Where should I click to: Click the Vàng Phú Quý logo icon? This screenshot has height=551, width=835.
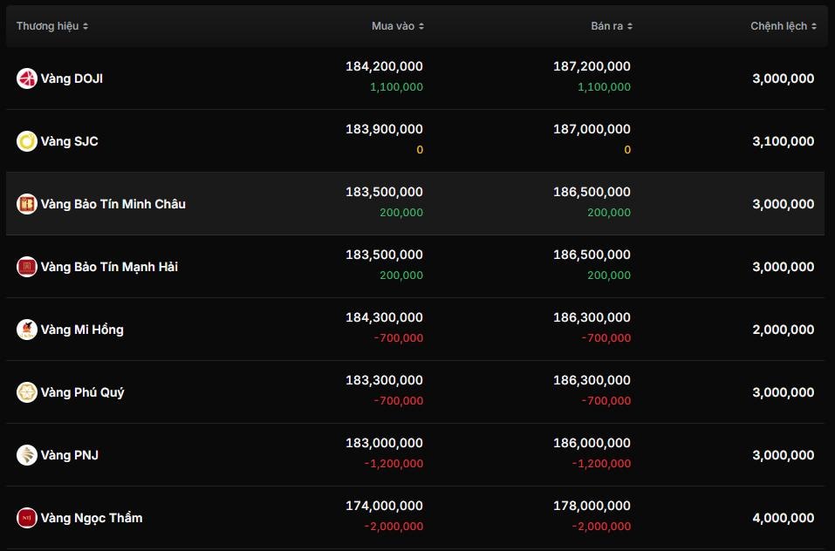coord(26,392)
